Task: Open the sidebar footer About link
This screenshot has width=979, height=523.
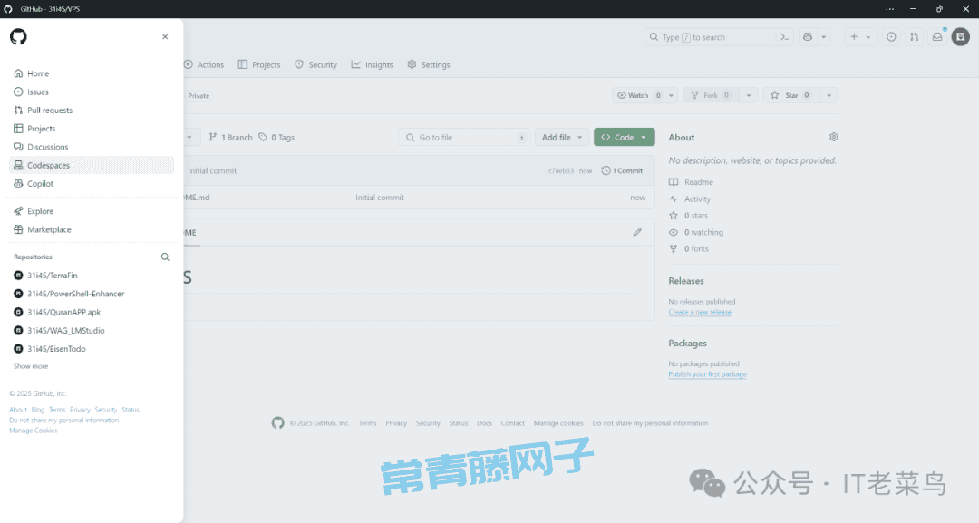Action: click(x=18, y=410)
